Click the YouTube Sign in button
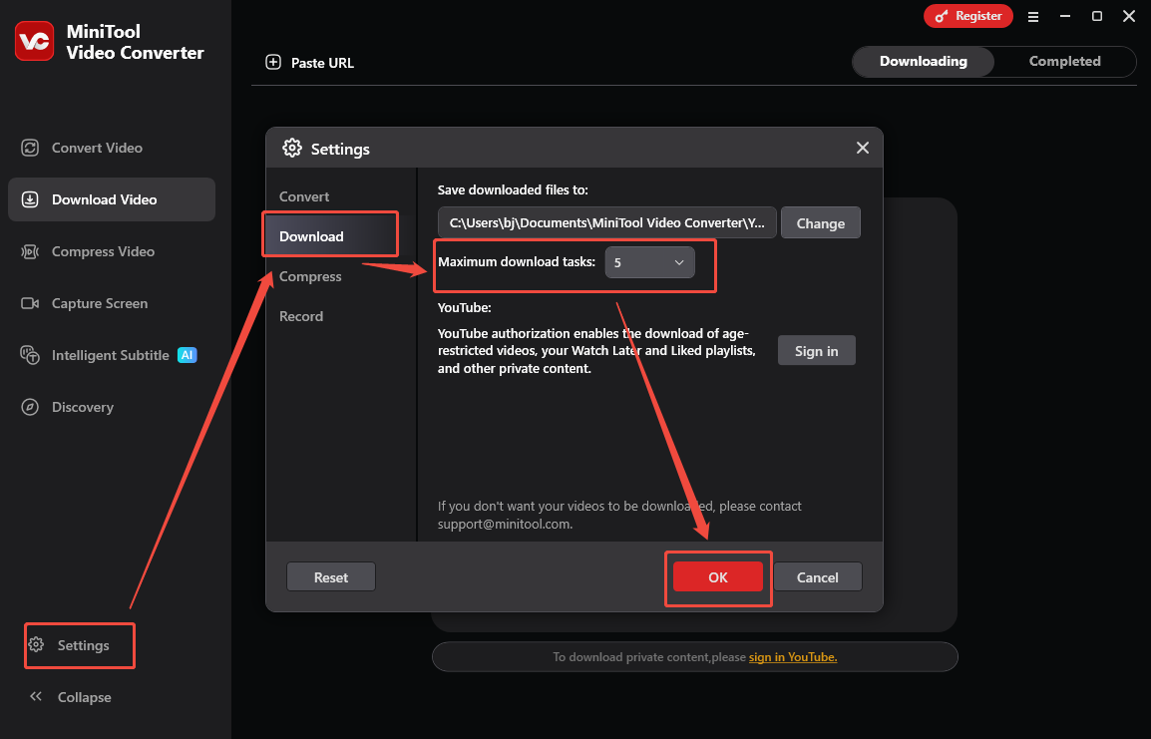This screenshot has width=1151, height=739. tap(816, 351)
